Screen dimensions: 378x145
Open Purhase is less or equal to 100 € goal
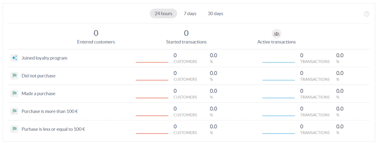[x=53, y=130]
